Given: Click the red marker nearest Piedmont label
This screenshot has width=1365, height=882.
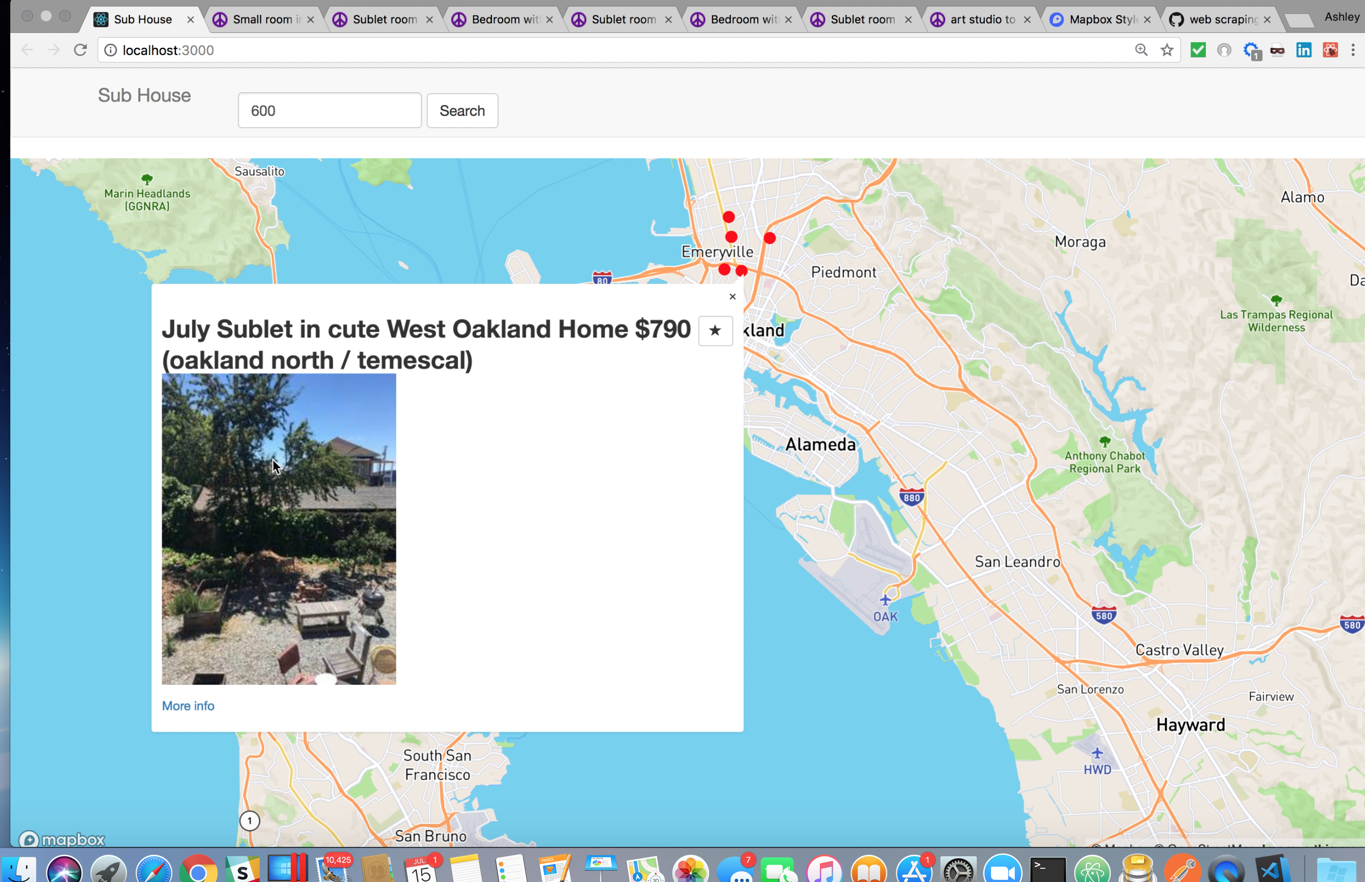Looking at the screenshot, I should 770,238.
